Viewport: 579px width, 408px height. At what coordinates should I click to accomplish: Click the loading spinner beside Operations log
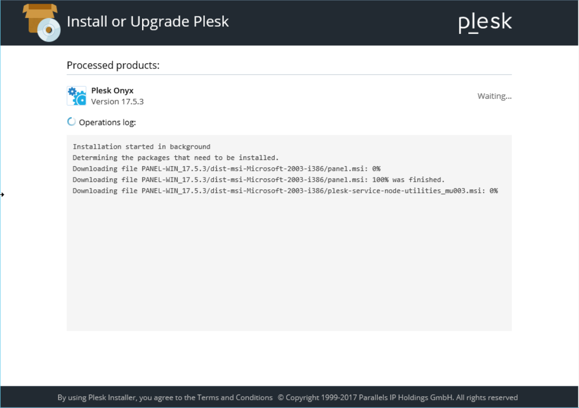point(72,122)
